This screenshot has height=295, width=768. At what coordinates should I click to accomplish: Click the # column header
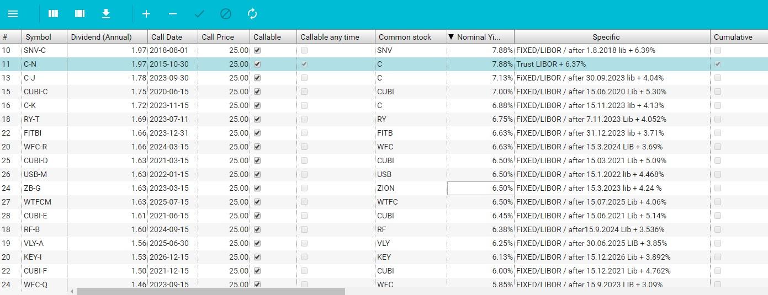point(11,37)
